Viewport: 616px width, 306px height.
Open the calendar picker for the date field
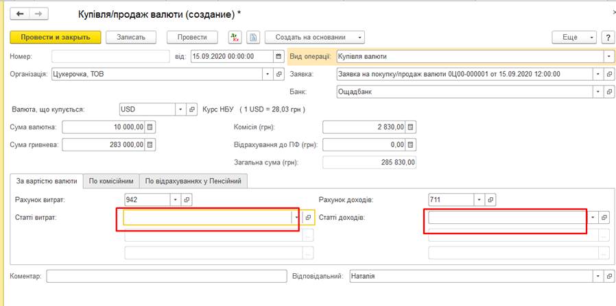[279, 56]
